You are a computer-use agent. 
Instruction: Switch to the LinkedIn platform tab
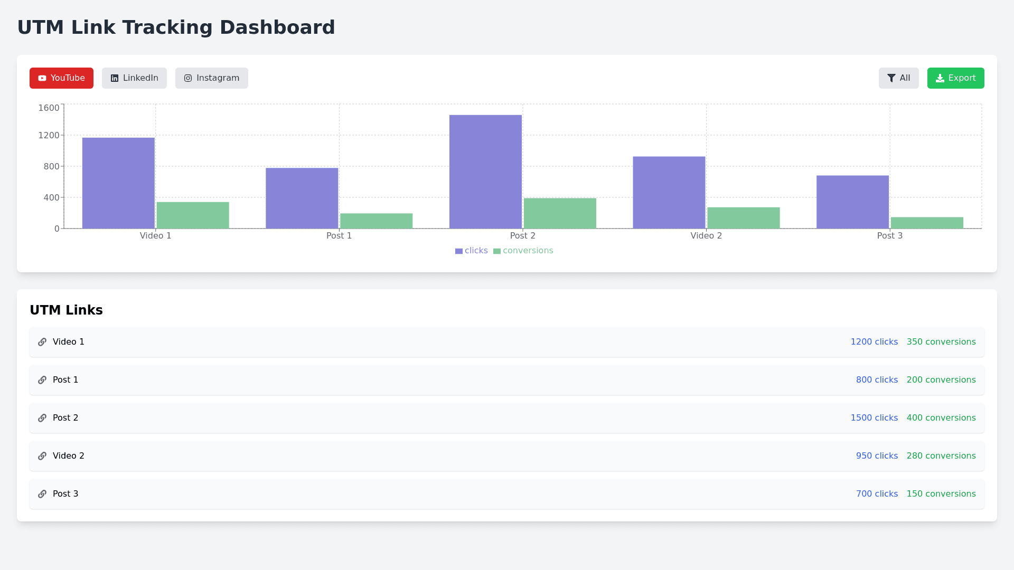[x=134, y=78]
